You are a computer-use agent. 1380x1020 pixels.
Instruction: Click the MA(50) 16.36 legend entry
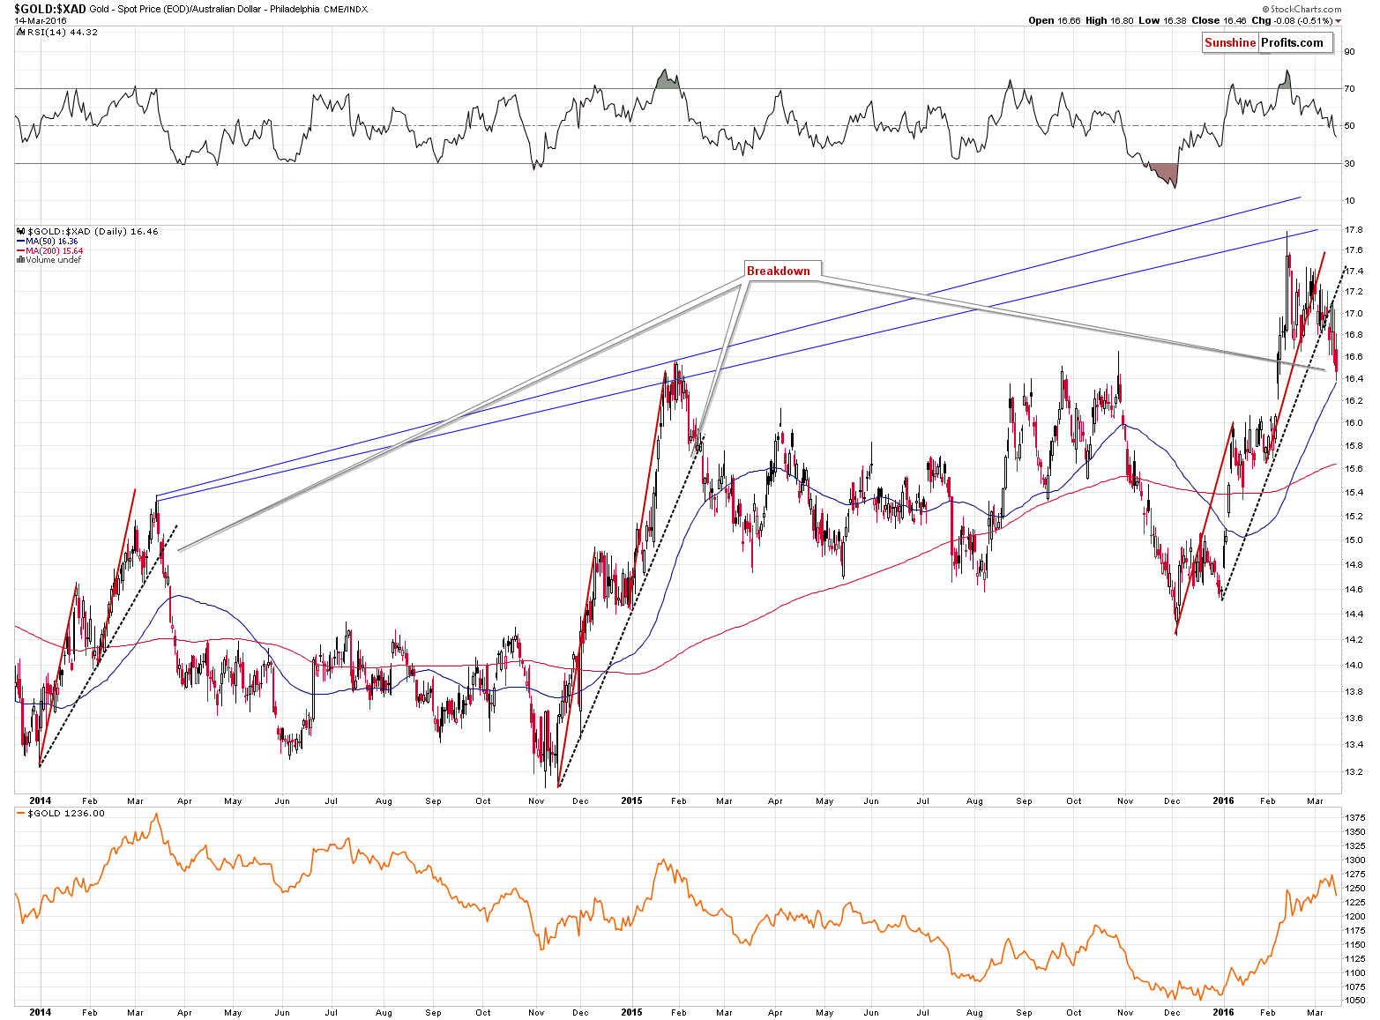click(52, 242)
